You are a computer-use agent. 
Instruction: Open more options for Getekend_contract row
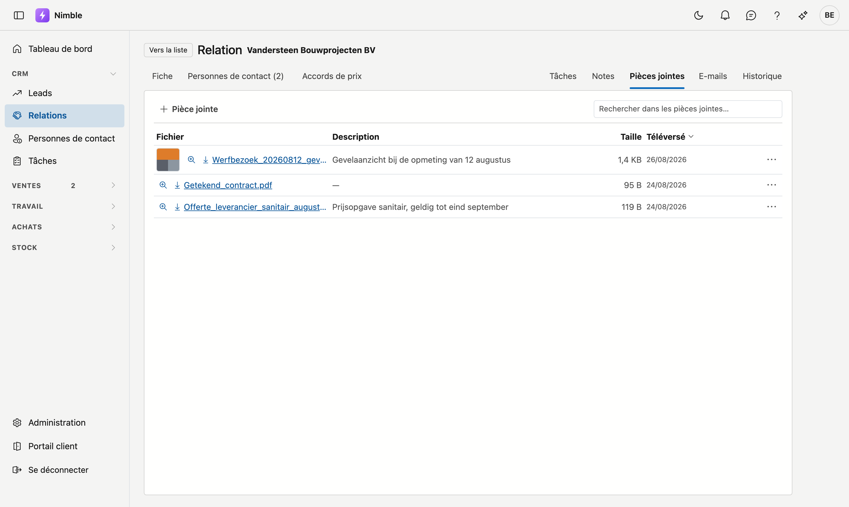click(771, 185)
